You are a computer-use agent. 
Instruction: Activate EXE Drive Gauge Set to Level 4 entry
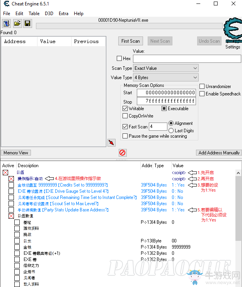(11, 191)
